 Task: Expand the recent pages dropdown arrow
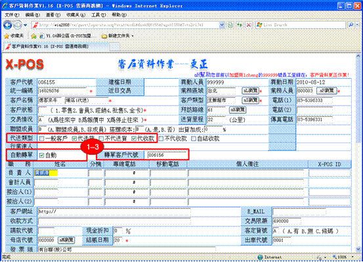point(26,25)
